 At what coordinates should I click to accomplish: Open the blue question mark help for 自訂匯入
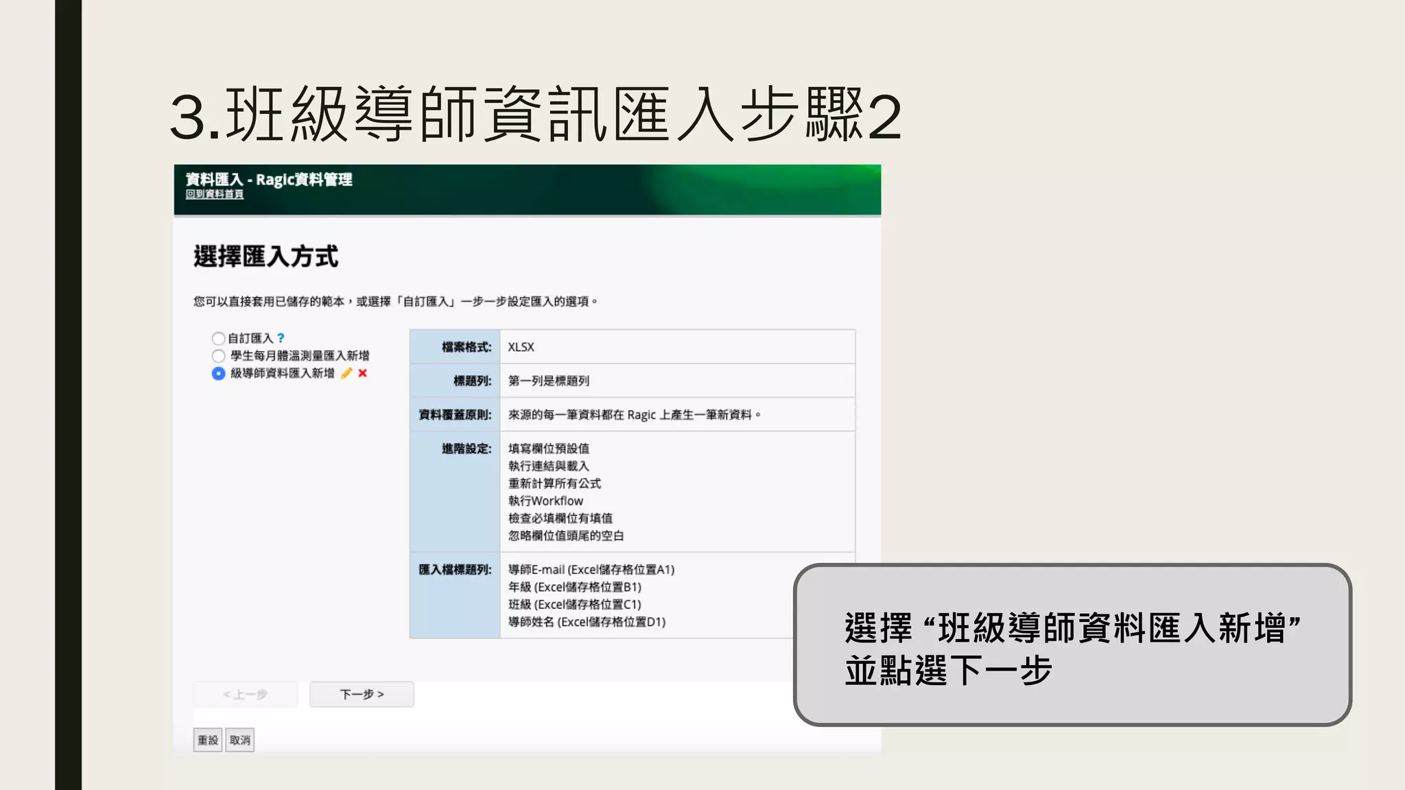click(281, 338)
